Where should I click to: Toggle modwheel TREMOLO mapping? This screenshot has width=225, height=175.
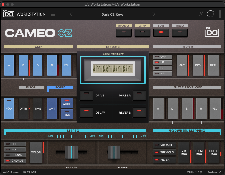(x=165, y=152)
